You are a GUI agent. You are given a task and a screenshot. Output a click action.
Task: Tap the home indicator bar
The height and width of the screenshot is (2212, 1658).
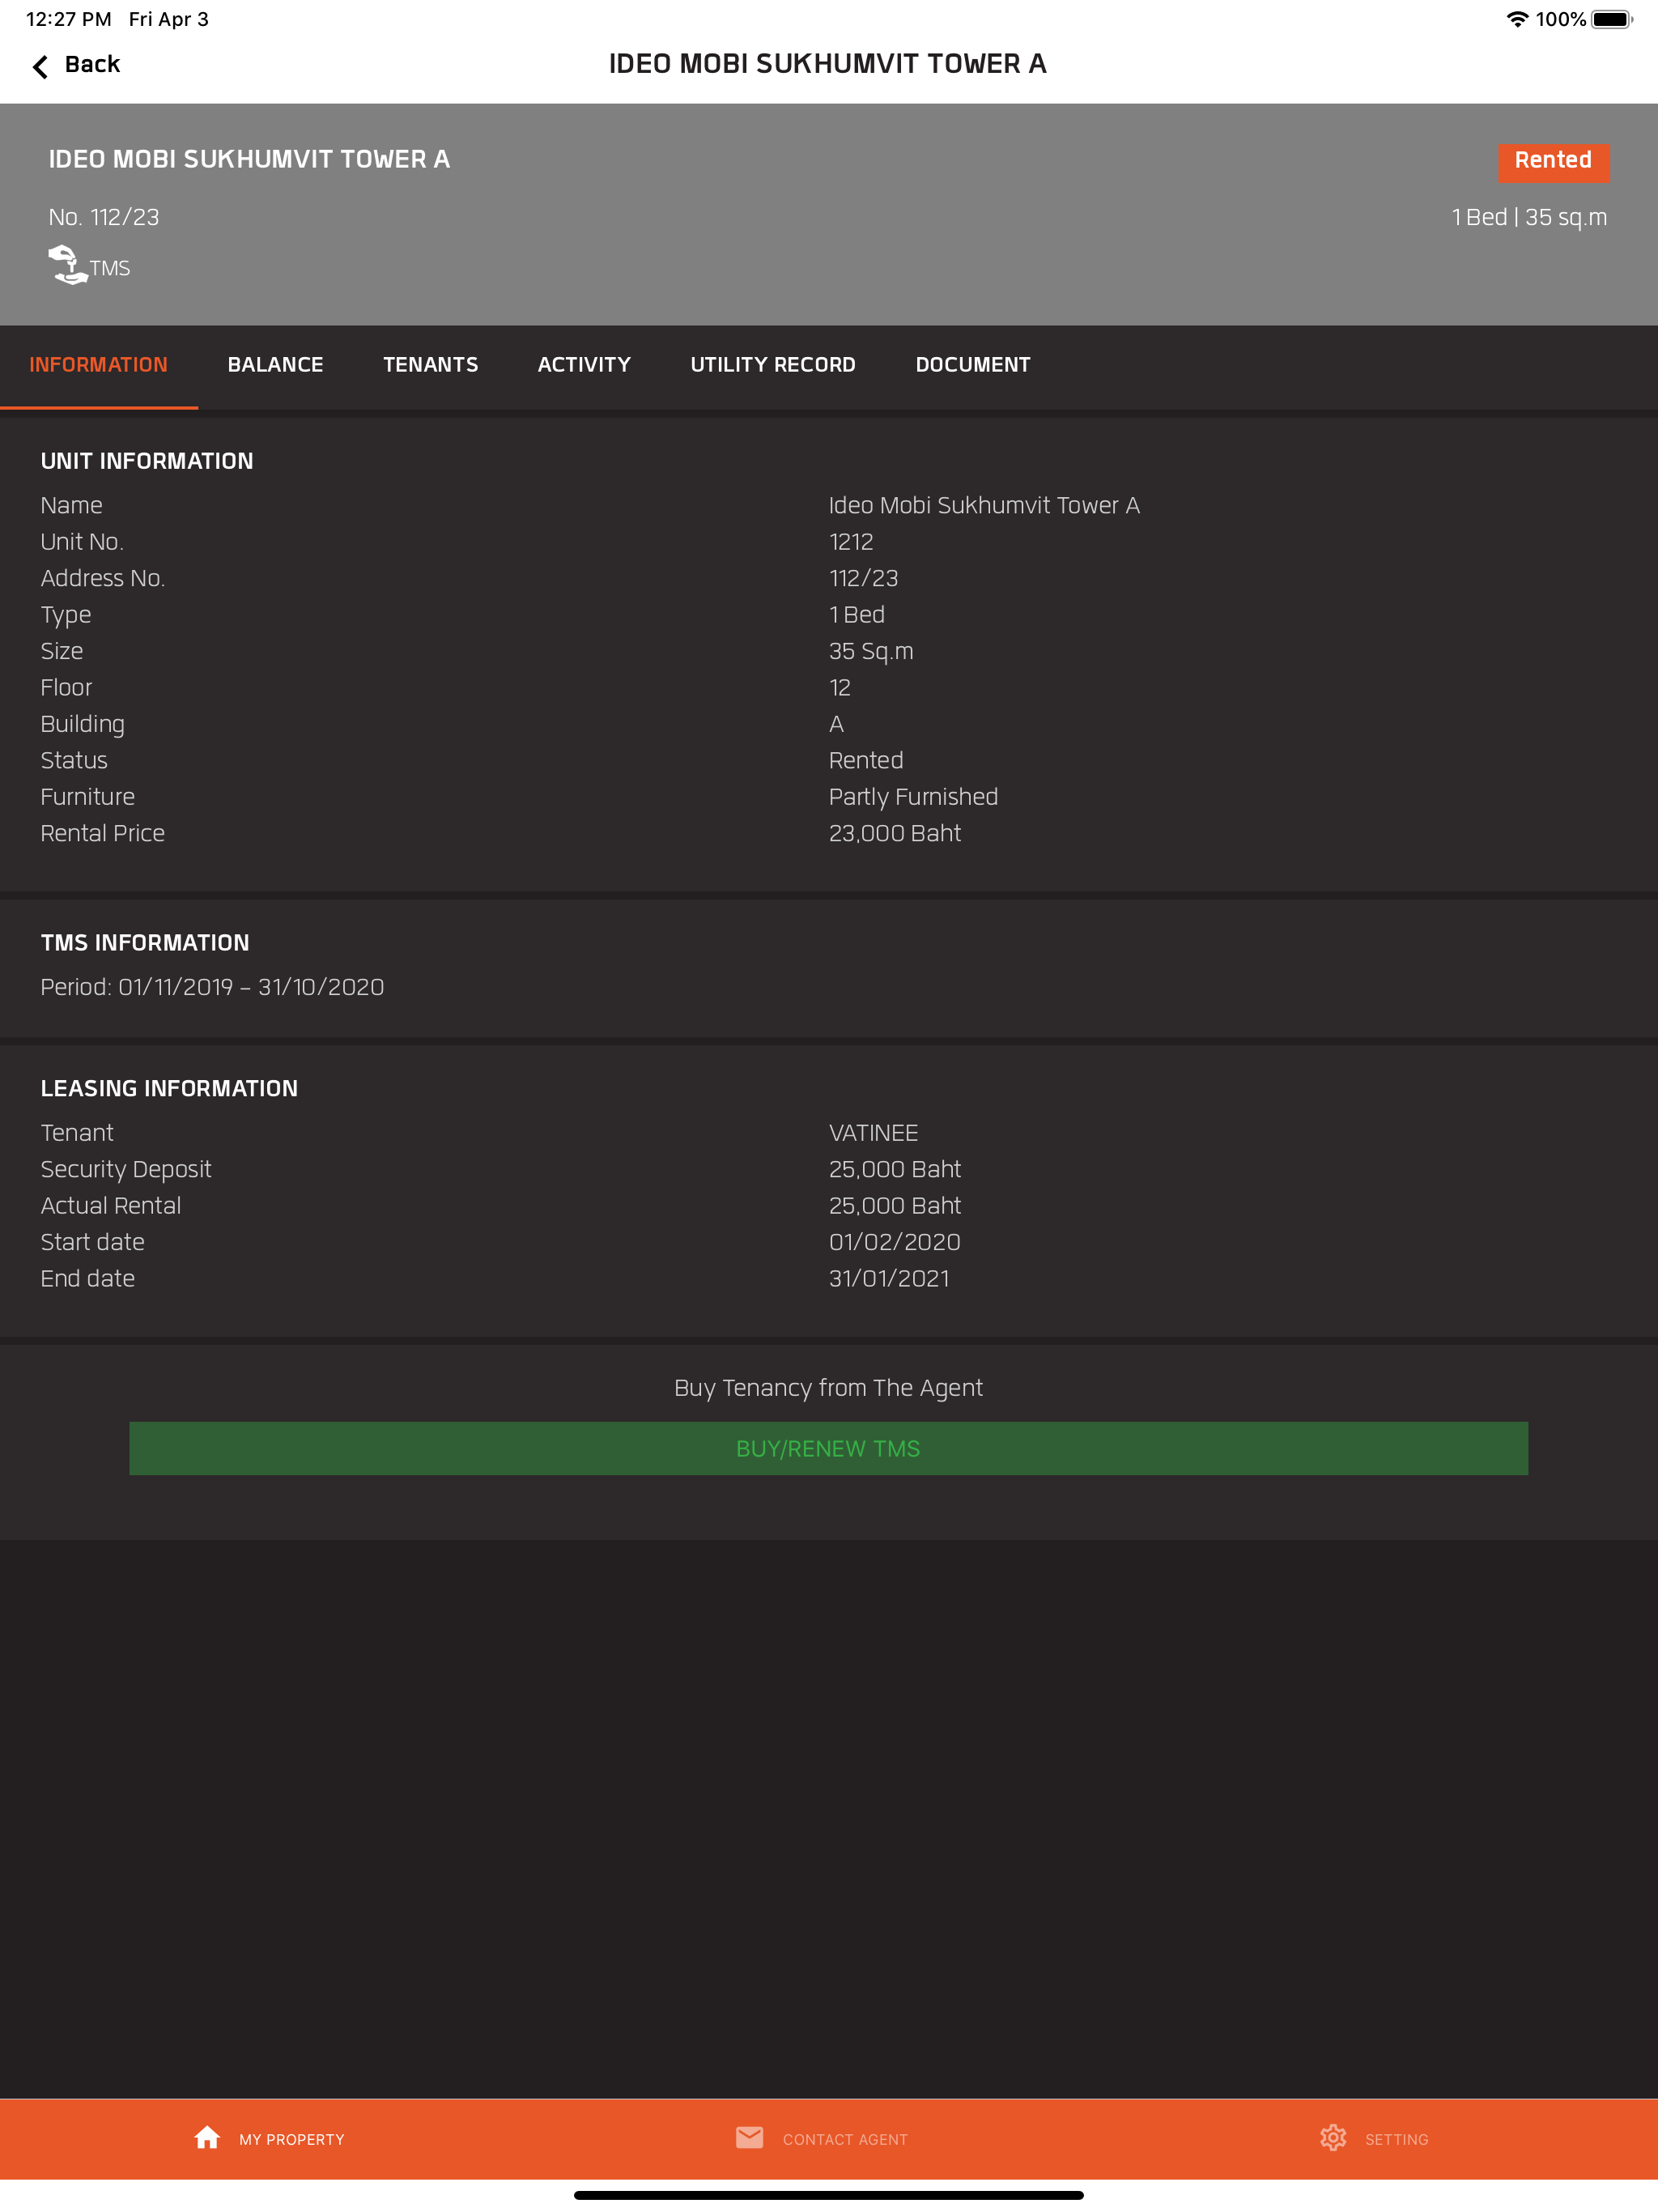coord(828,2195)
